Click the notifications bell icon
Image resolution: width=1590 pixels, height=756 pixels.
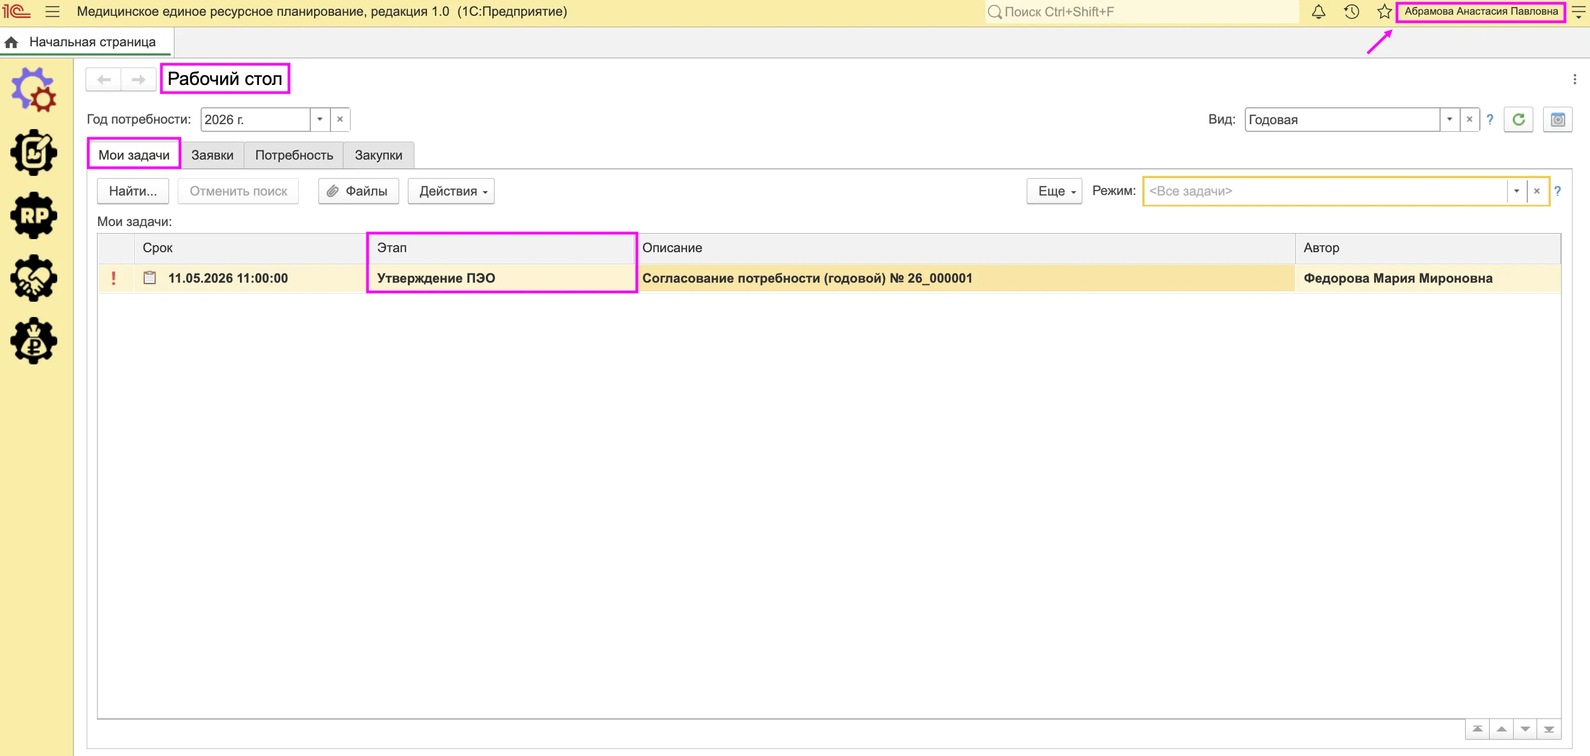tap(1318, 12)
